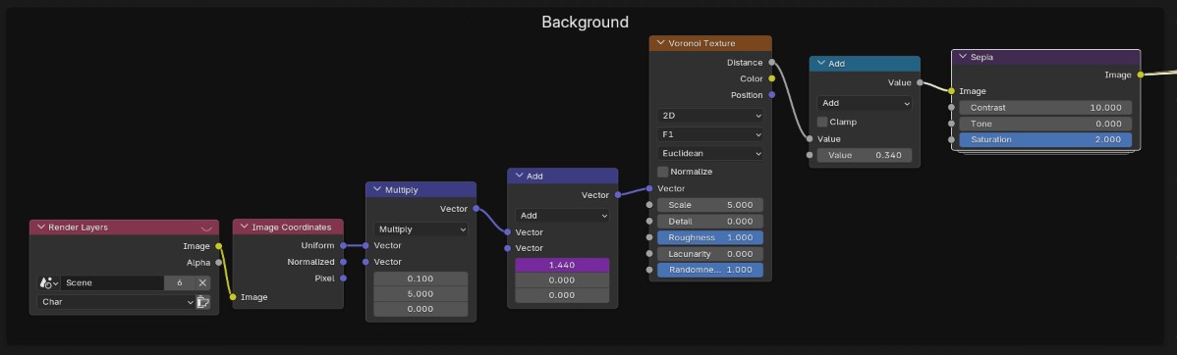The height and width of the screenshot is (355, 1177).
Task: Click the Saturation slider in Sepia node
Action: (1045, 140)
